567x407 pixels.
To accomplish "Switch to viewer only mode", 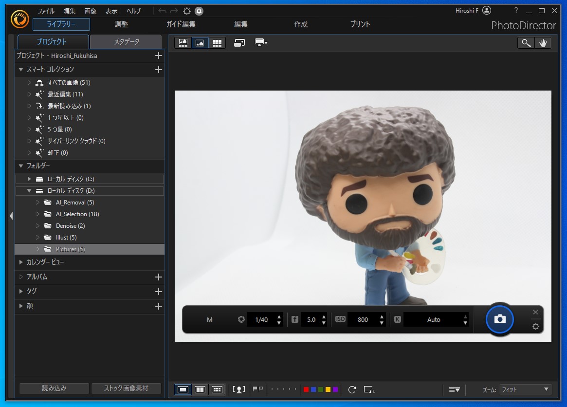I will click(200, 43).
